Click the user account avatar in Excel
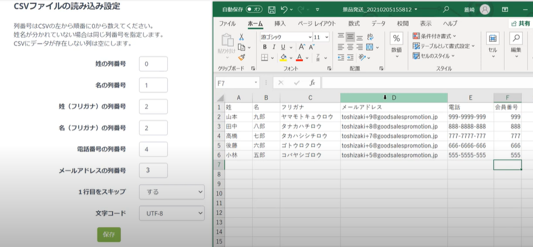The height and width of the screenshot is (247, 533). [x=485, y=9]
